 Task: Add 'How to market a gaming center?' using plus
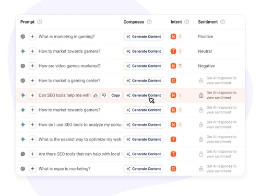tap(32, 80)
